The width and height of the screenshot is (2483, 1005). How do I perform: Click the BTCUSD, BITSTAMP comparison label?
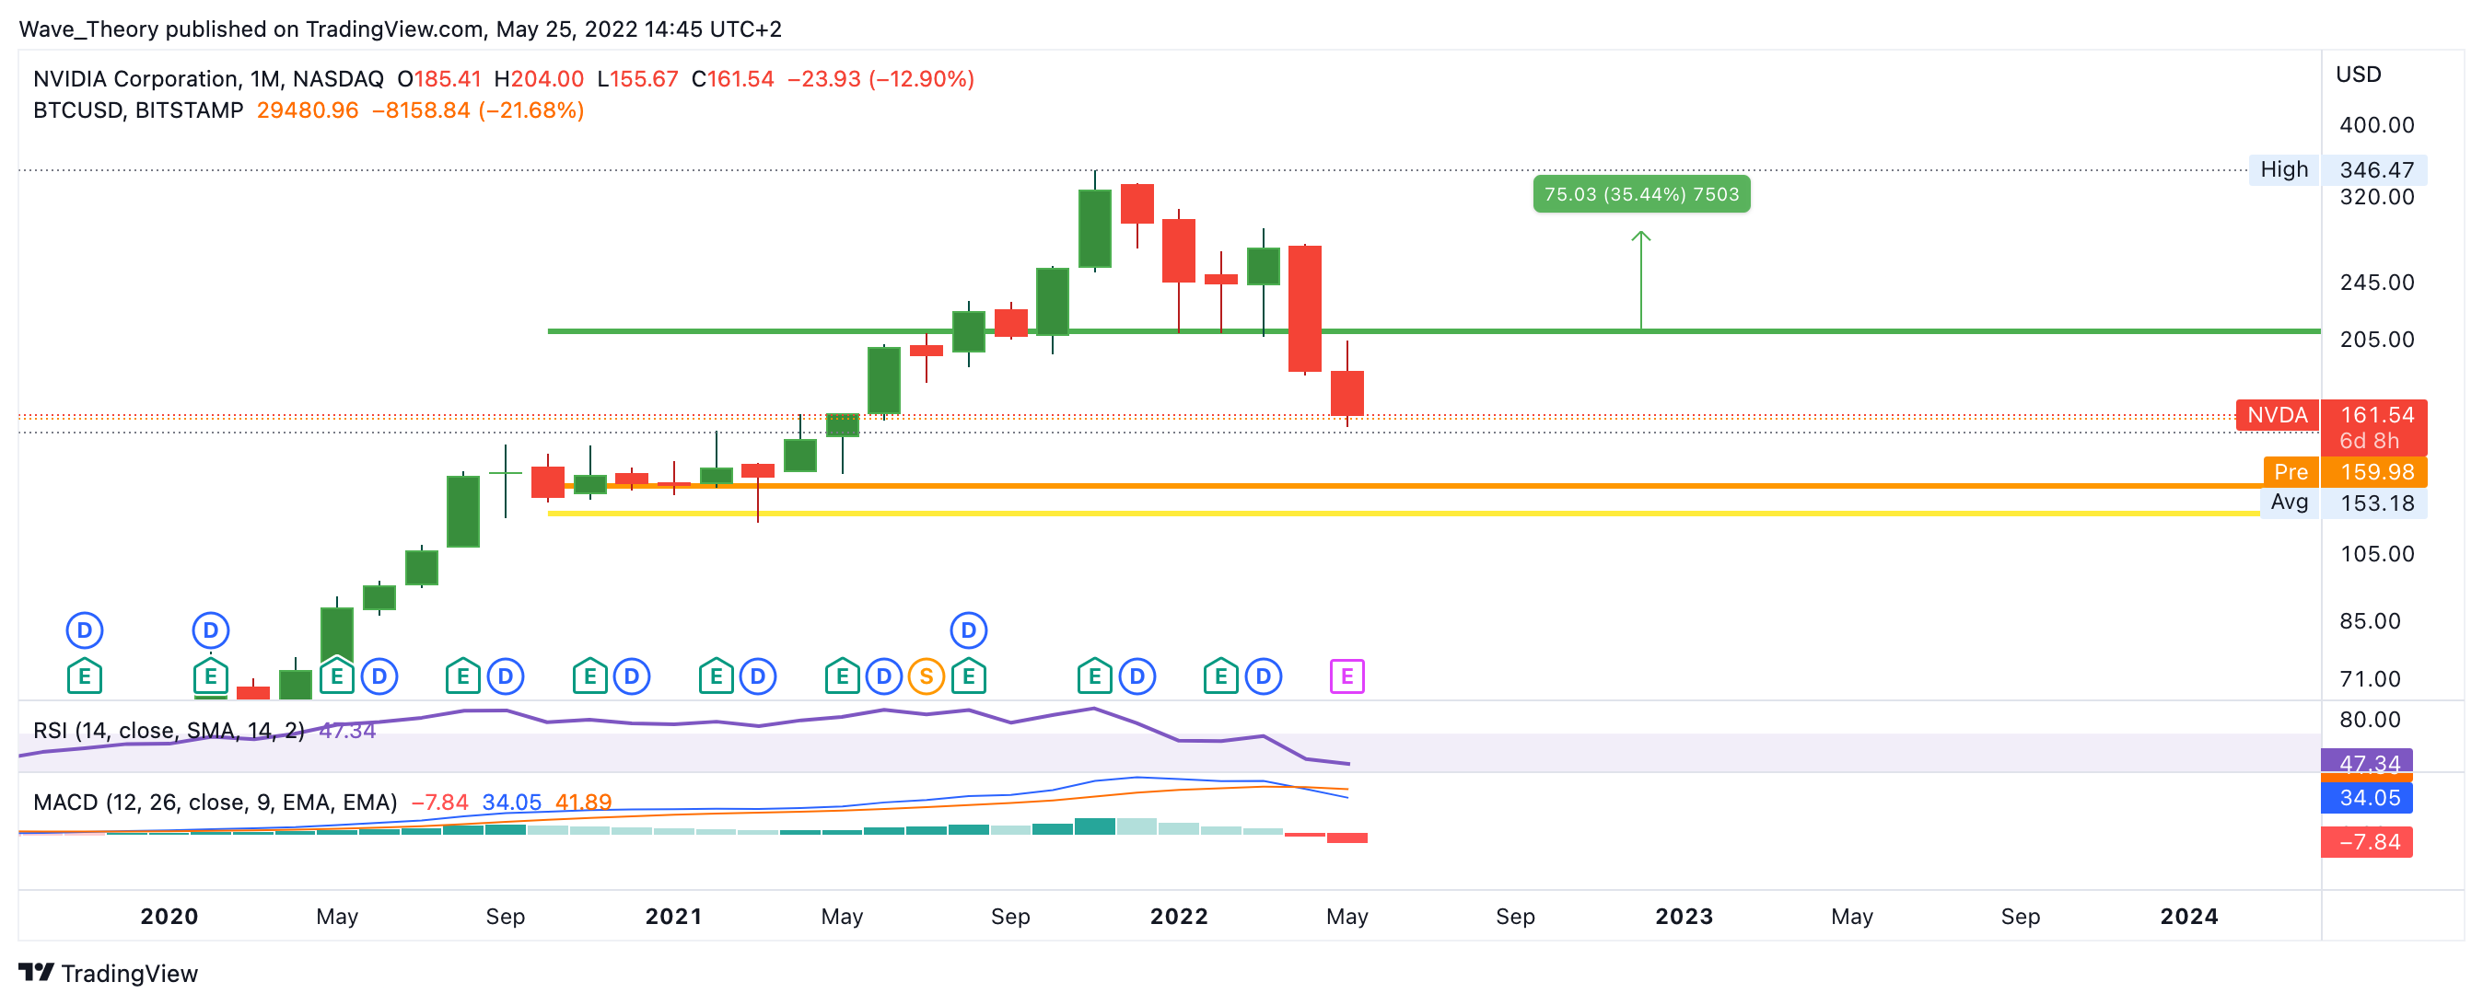click(x=138, y=110)
